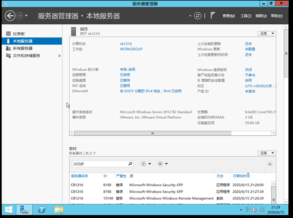The image size is (293, 218).
Task: Sort events by 服务器名称 column
Action: point(79,176)
